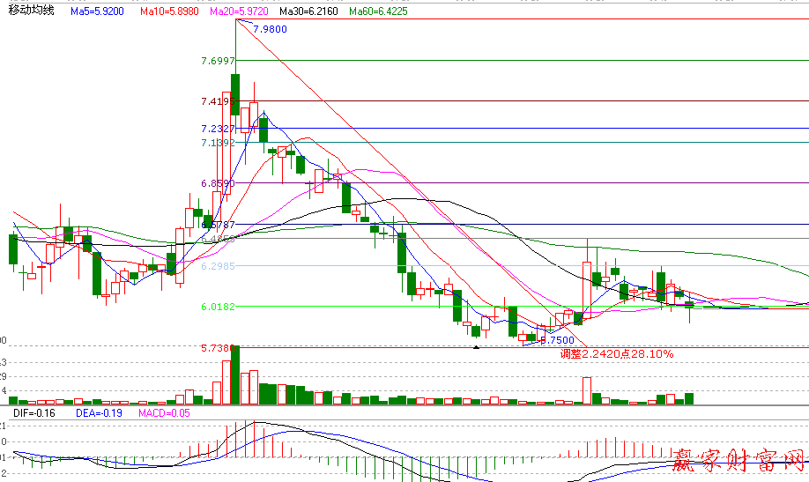Click the 移动均线 indicator title
809x482 pixels.
[31, 11]
